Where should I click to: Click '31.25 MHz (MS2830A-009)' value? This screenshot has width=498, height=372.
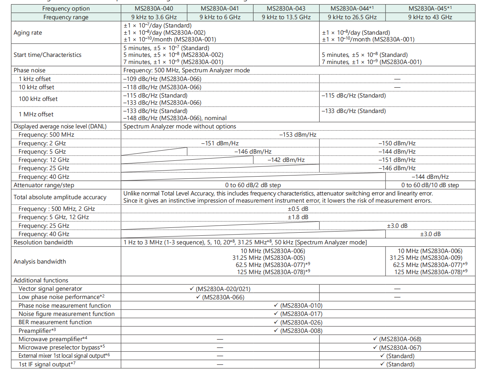426,258
